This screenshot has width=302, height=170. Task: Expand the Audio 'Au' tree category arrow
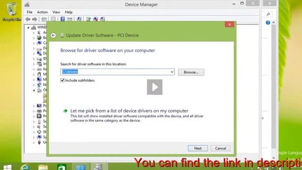(x=34, y=33)
